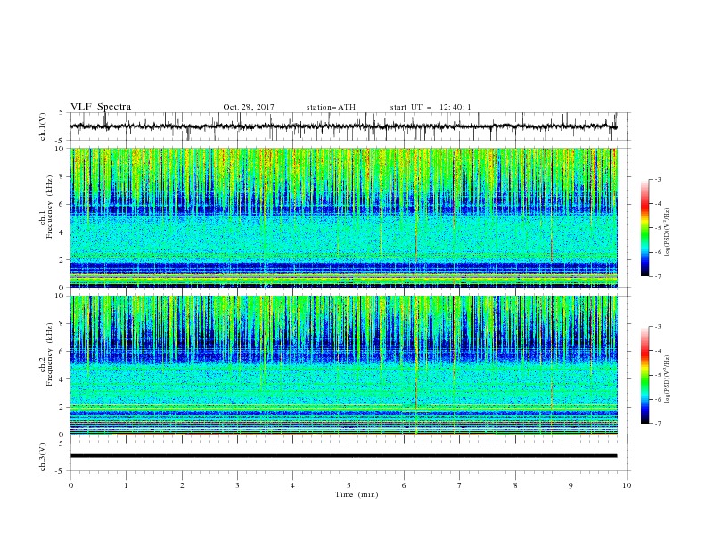
Task: Click time axis tick label "2"
Action: [182, 485]
